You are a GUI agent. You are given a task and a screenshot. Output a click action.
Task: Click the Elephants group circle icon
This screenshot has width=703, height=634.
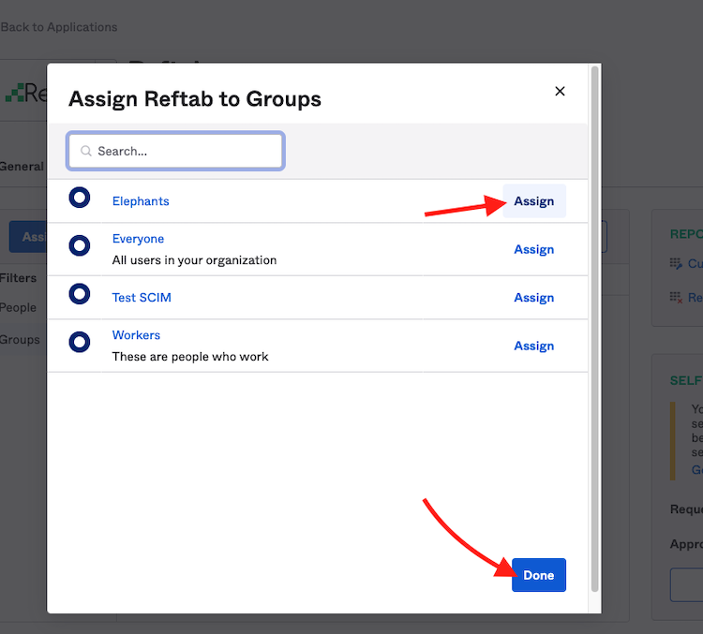coord(80,198)
